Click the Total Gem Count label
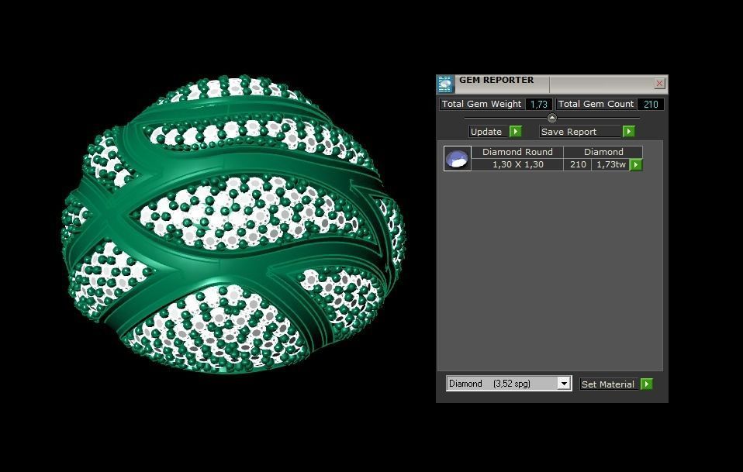The height and width of the screenshot is (472, 743). pos(596,104)
